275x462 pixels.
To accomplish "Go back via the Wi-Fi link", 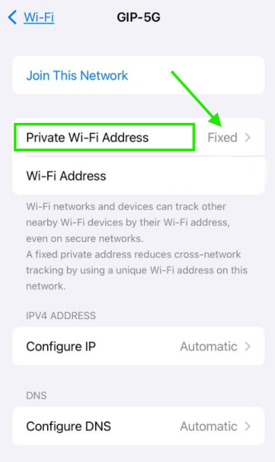I will coord(39,17).
